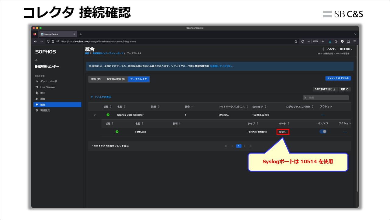Select the データコレクタ tab
The width and height of the screenshot is (390, 220).
[138, 79]
